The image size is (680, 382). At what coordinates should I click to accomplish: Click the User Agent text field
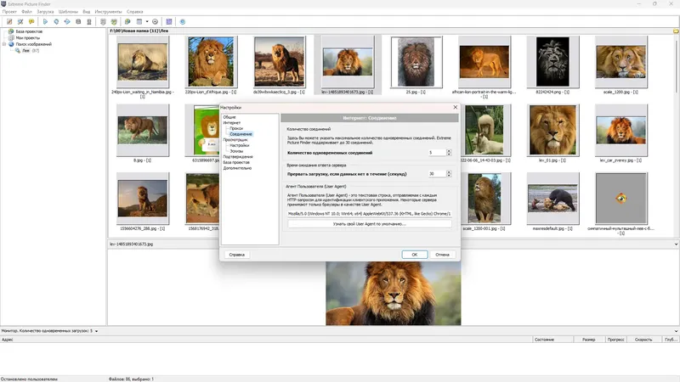(370, 214)
